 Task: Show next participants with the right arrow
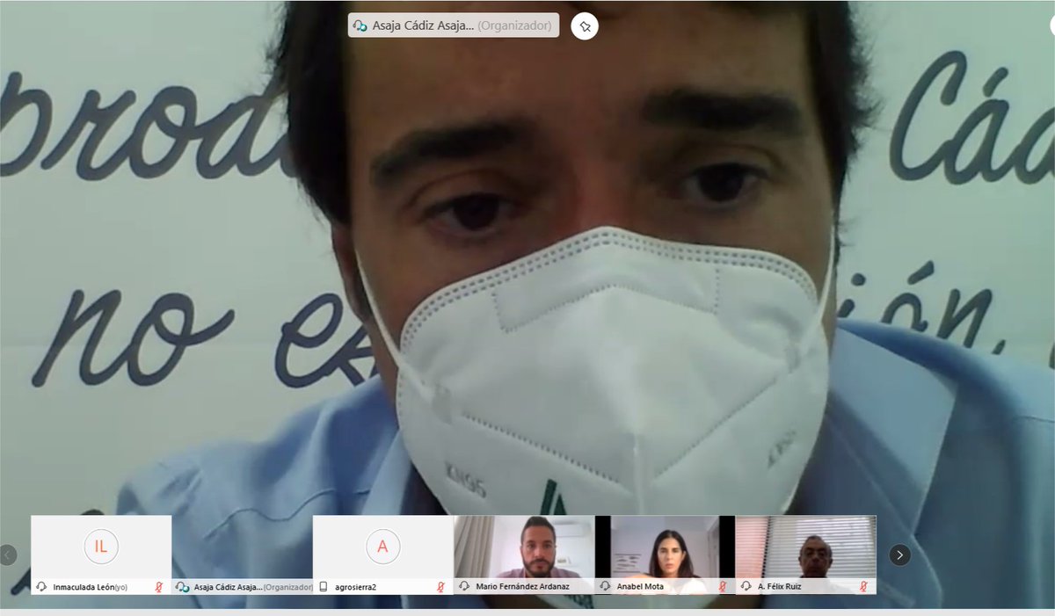pyautogui.click(x=899, y=554)
